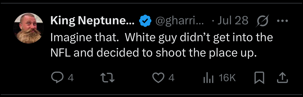This screenshot has width=303, height=97.
Task: Open the bearded man's profile picture
Action: [x=29, y=28]
